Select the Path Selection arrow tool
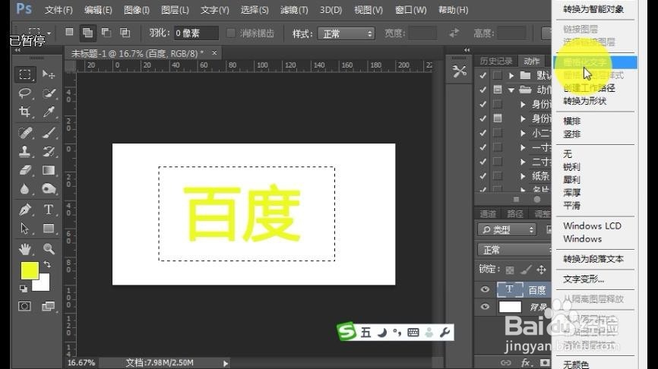The width and height of the screenshot is (658, 369). click(25, 229)
